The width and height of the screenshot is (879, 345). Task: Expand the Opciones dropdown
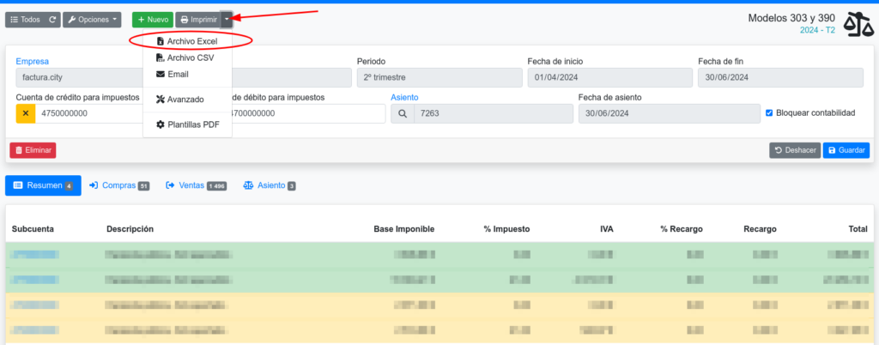[x=93, y=19]
